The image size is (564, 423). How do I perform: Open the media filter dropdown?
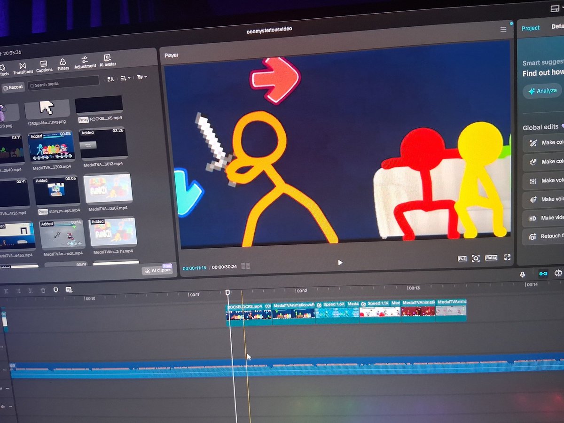[x=142, y=77]
